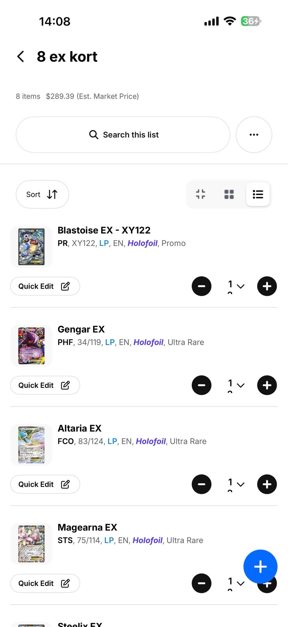The width and height of the screenshot is (288, 627).
Task: Decrease Gengar EX quantity with minus
Action: point(202,385)
